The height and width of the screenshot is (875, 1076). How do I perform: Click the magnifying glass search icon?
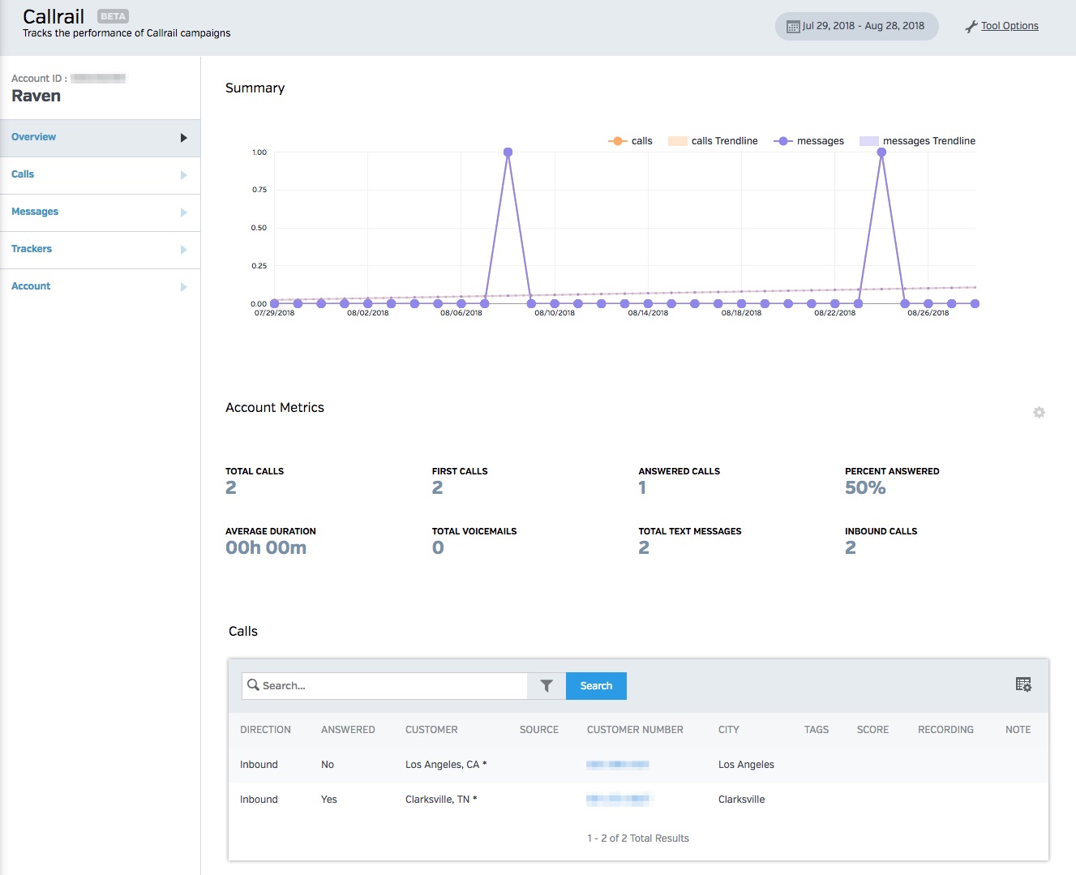tap(253, 685)
